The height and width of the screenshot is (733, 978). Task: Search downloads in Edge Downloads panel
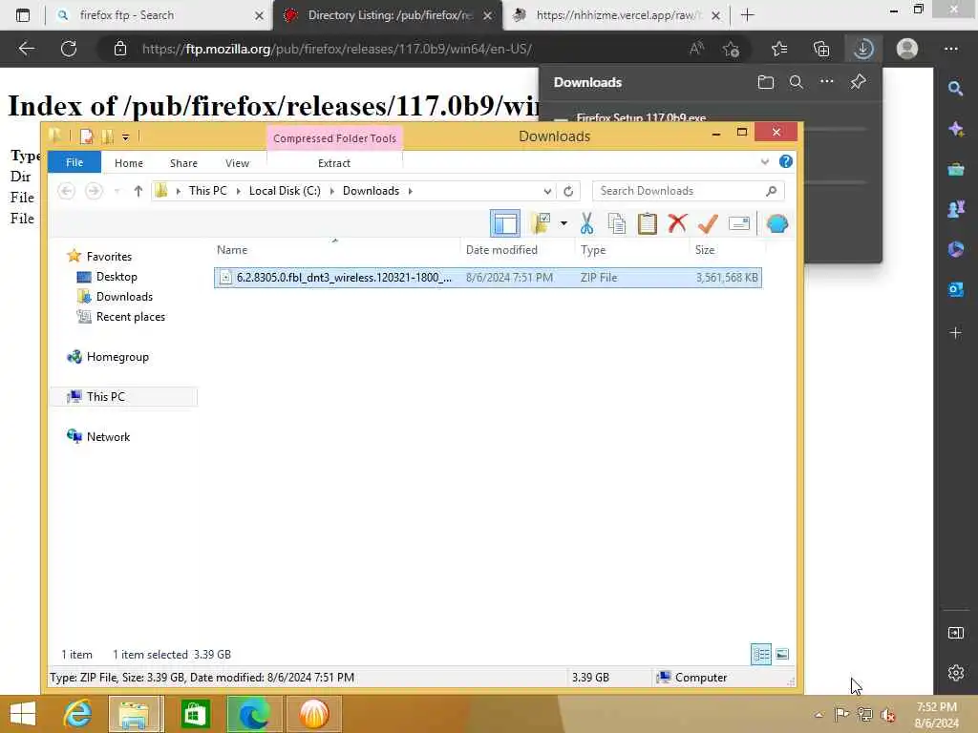click(x=796, y=82)
